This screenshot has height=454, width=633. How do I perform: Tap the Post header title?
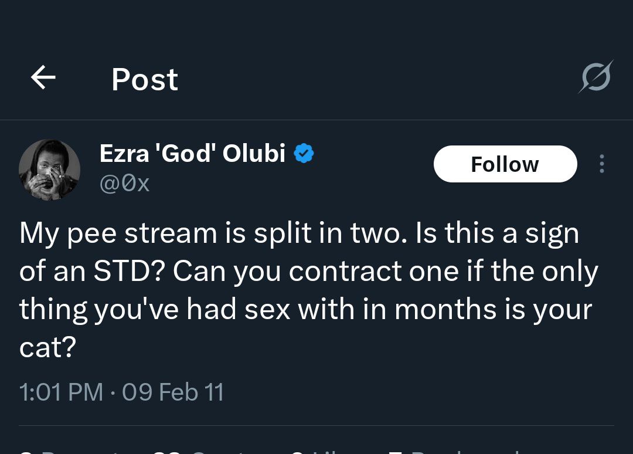tap(144, 79)
